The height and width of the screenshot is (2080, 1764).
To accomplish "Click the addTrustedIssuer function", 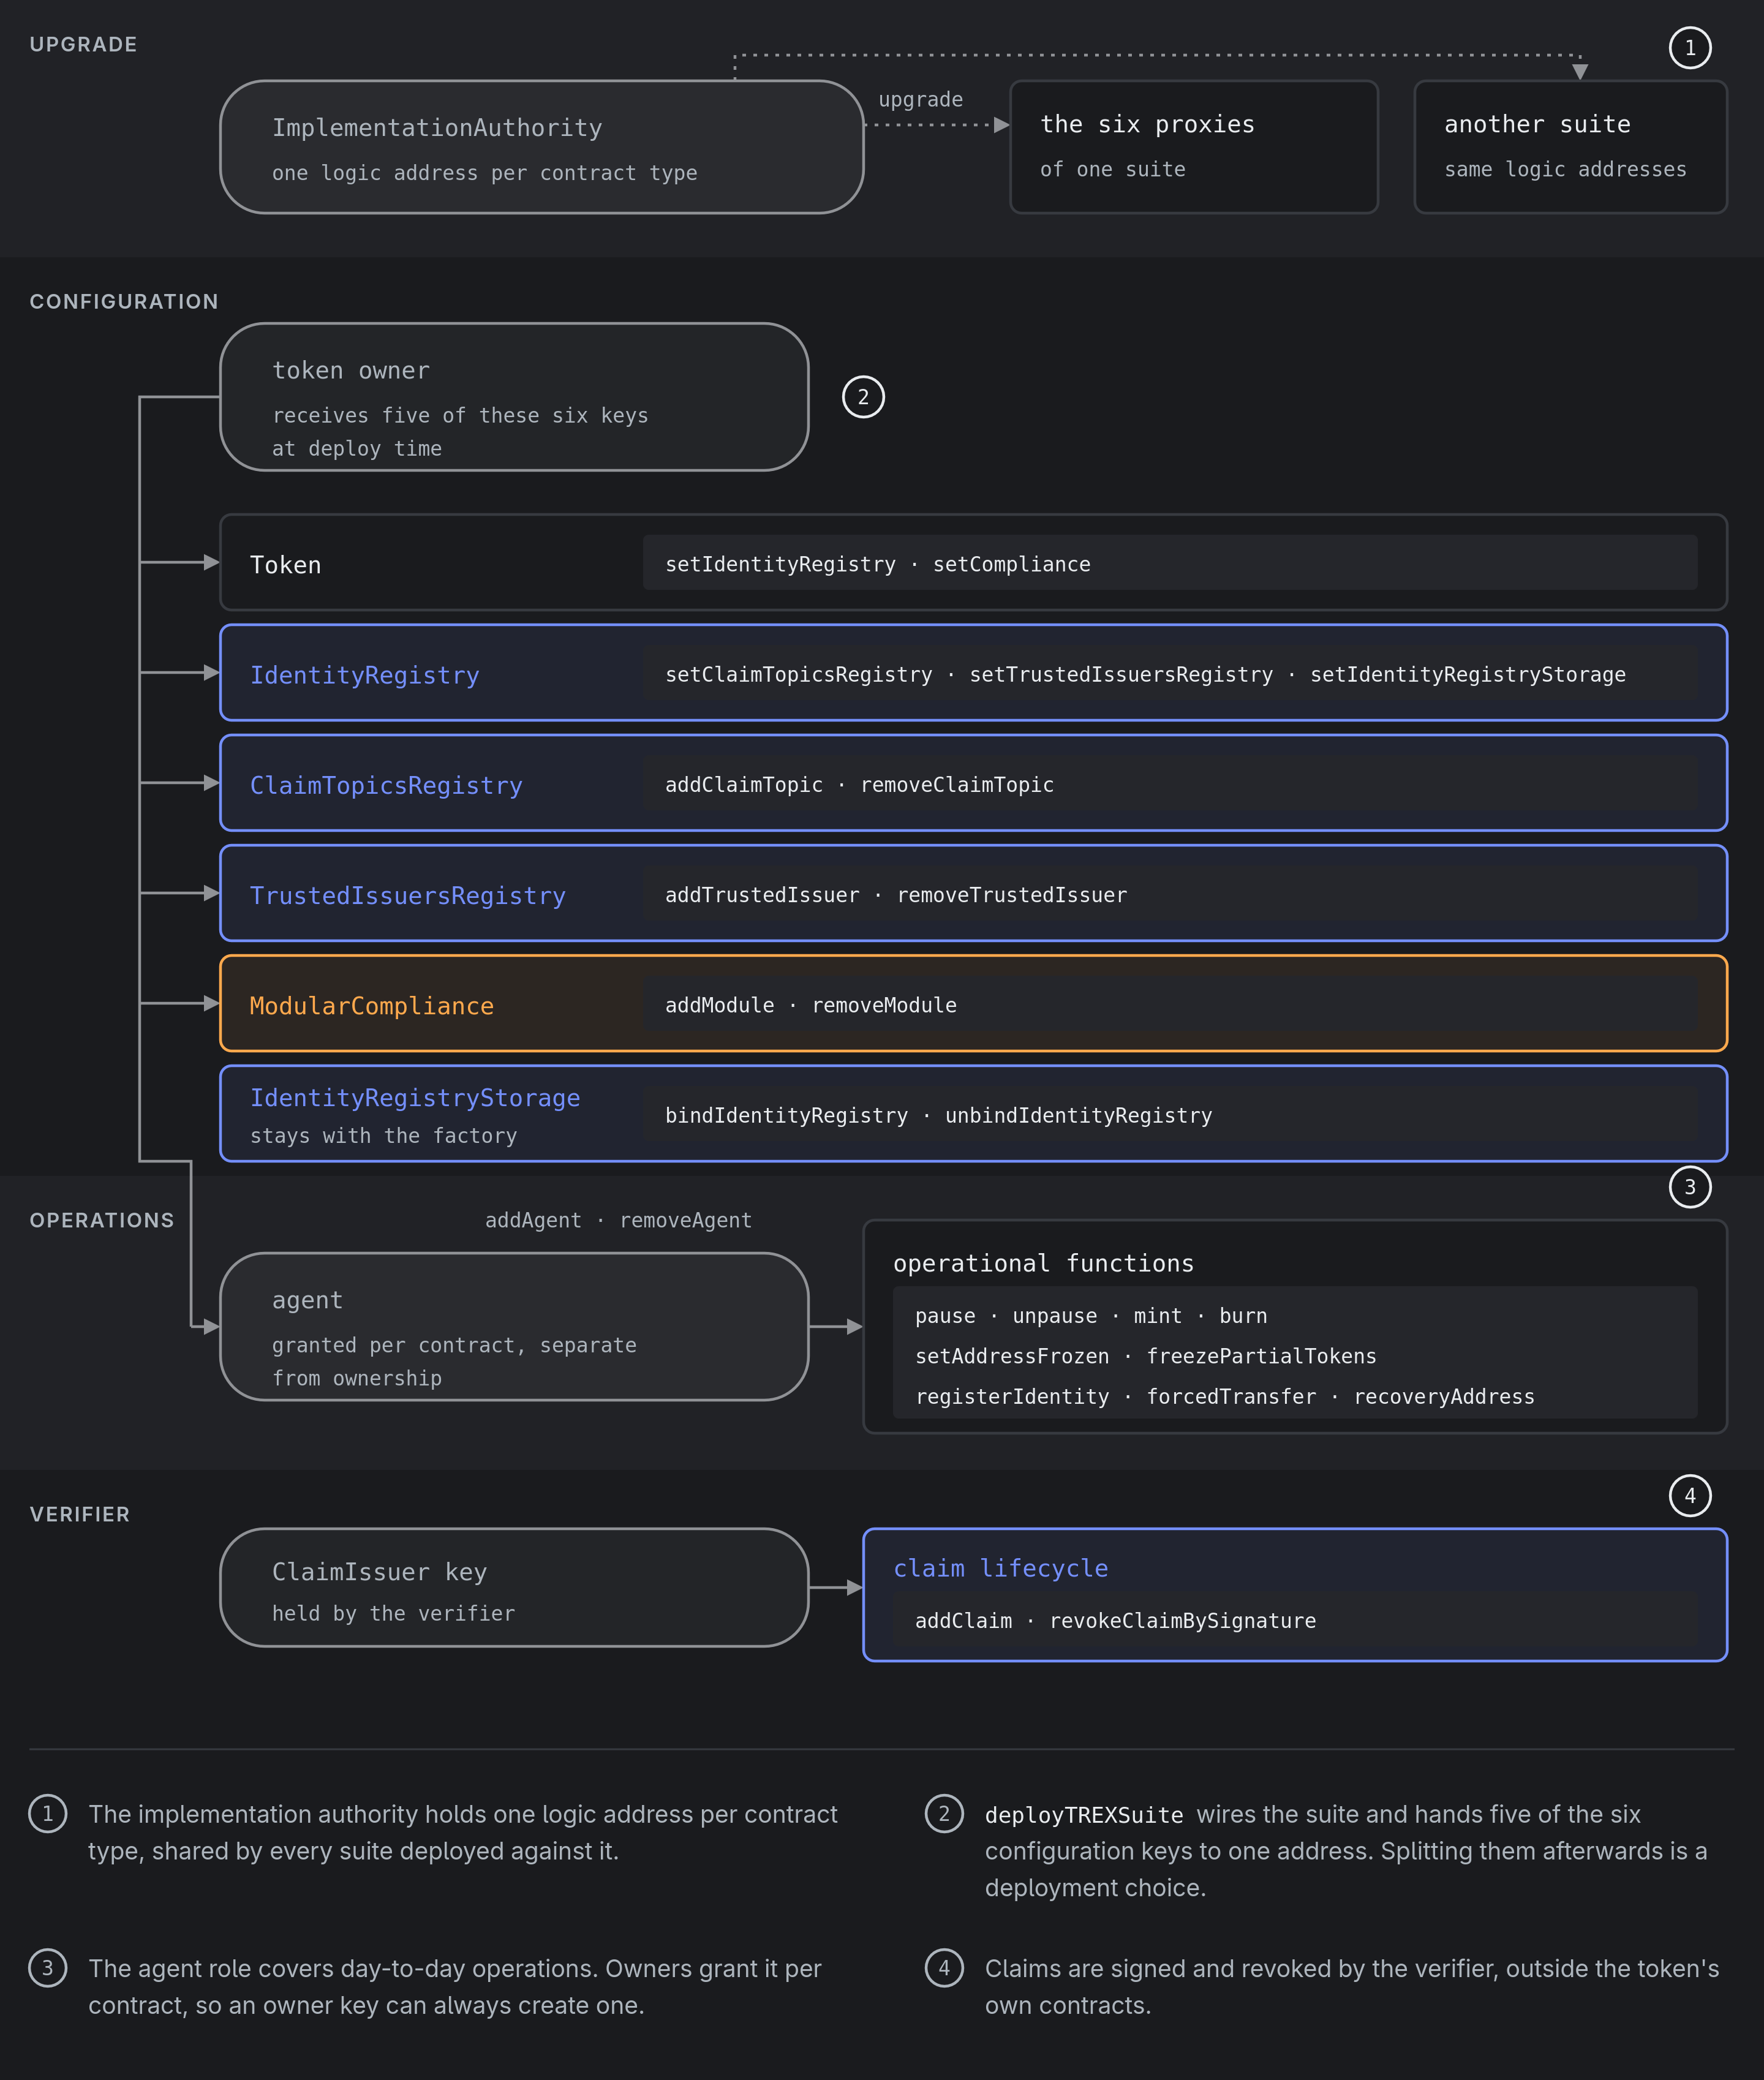I will click(x=762, y=894).
